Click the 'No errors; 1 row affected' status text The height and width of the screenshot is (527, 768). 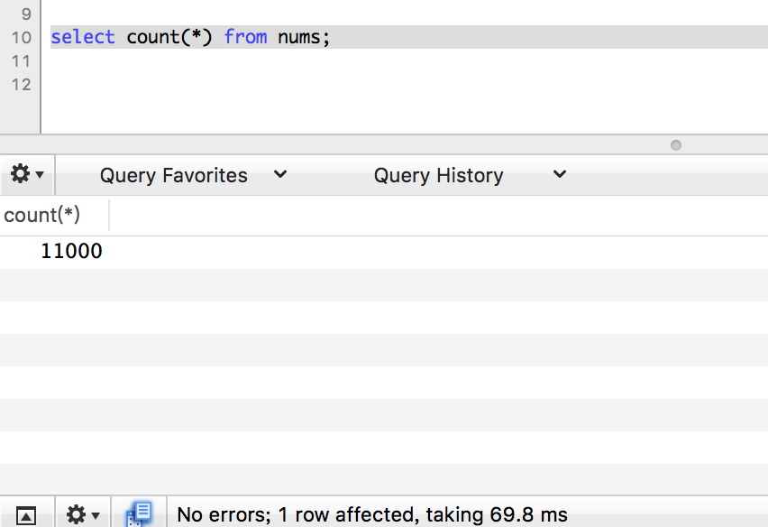(x=371, y=515)
